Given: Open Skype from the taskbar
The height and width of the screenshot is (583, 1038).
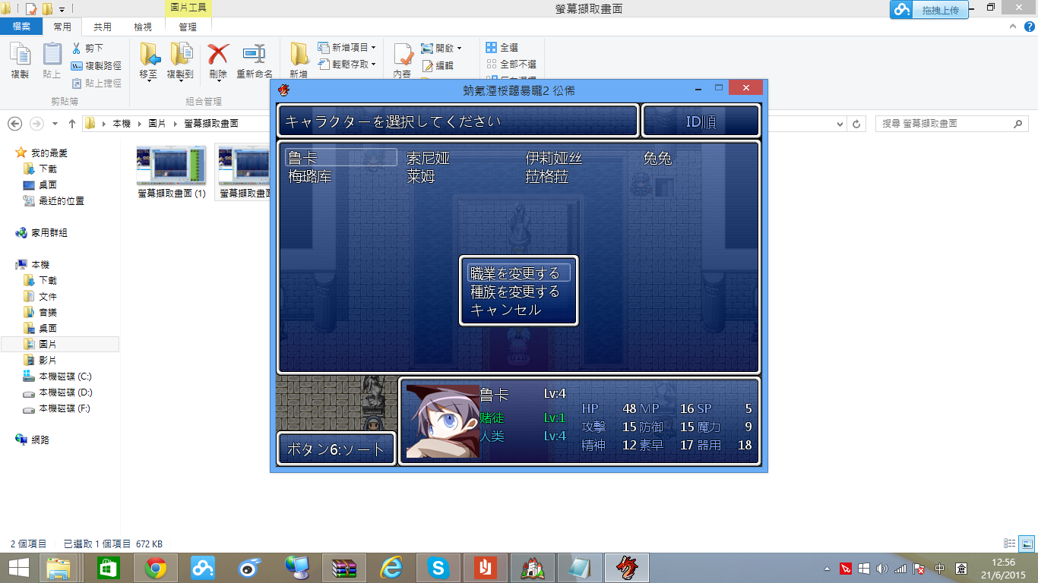Looking at the screenshot, I should 438,567.
